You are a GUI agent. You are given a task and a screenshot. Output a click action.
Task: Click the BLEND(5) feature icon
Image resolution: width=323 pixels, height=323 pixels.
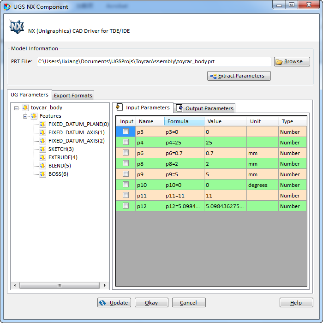tap(42, 166)
